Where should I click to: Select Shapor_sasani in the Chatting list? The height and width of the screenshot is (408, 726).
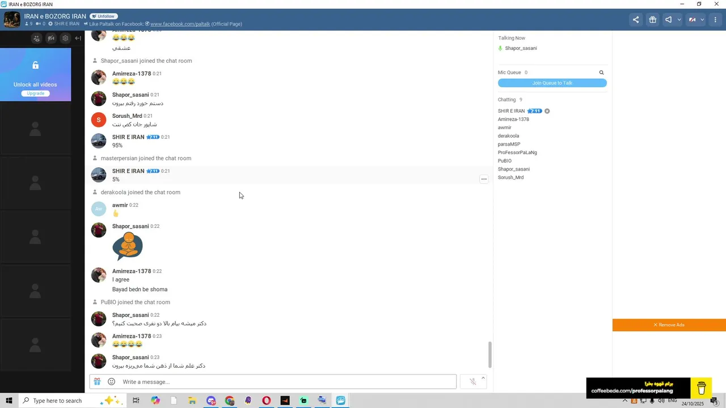pyautogui.click(x=514, y=169)
